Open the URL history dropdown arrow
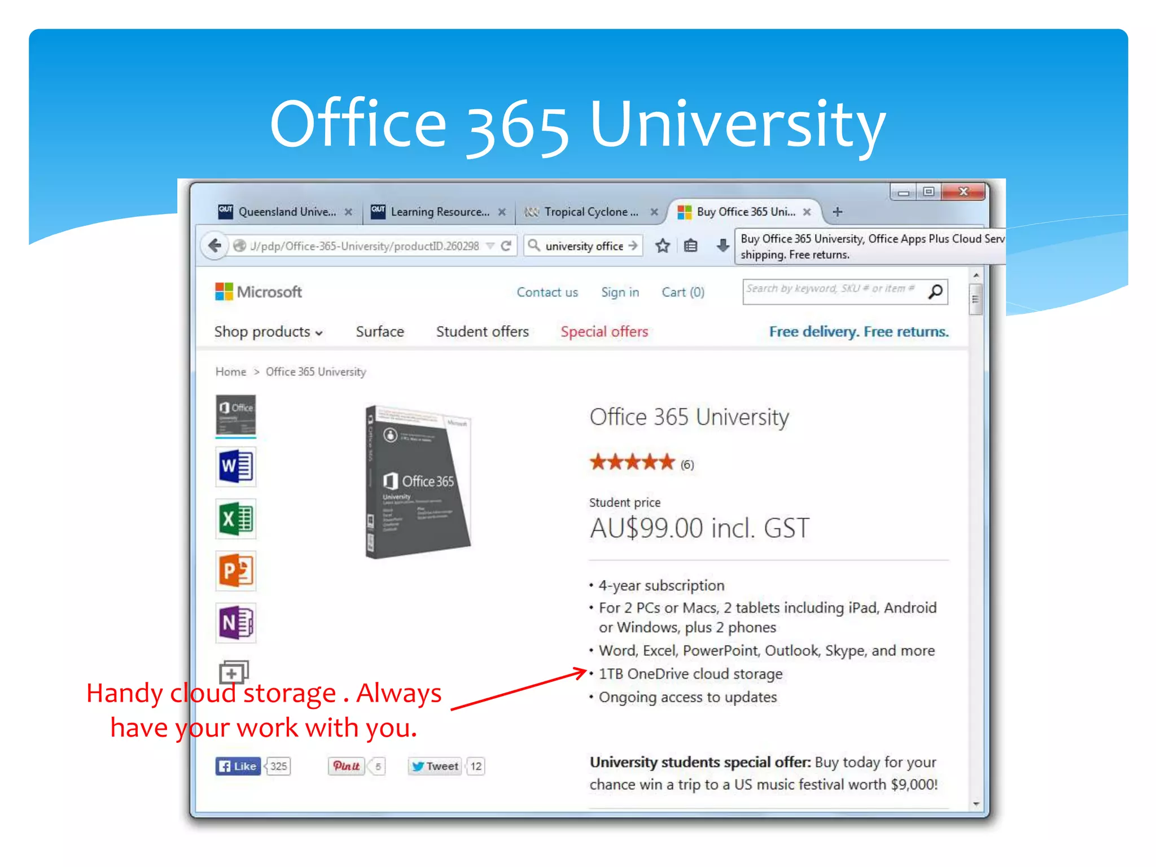Screen dimensions: 1156x867 click(x=490, y=246)
